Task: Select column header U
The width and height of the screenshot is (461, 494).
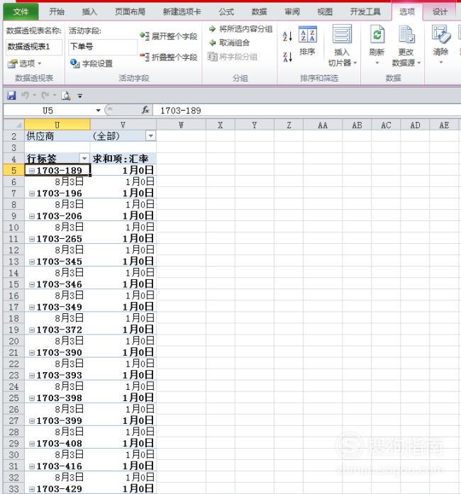Action: (57, 125)
